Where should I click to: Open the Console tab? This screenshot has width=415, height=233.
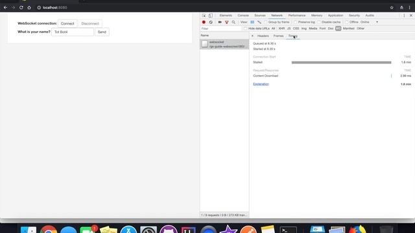pos(243,16)
